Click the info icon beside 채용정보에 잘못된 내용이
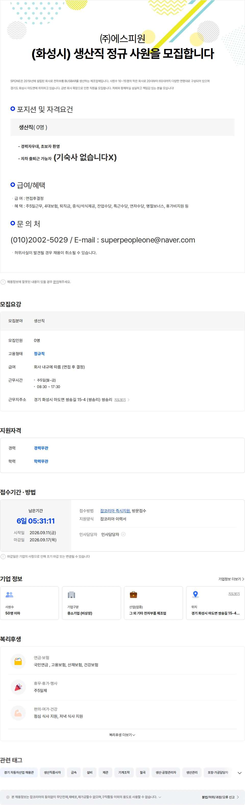 coord(3,282)
